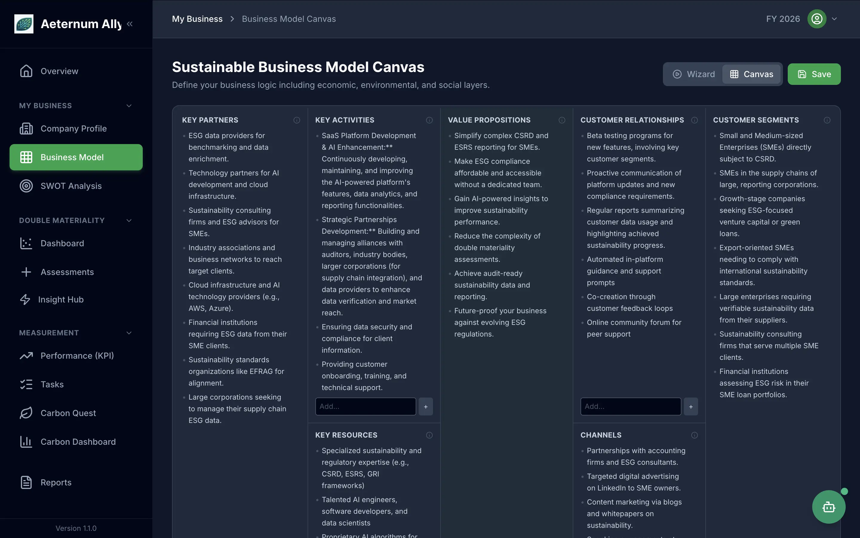
Task: Click the Sustainable Business Model Canvas title
Action: tap(298, 67)
